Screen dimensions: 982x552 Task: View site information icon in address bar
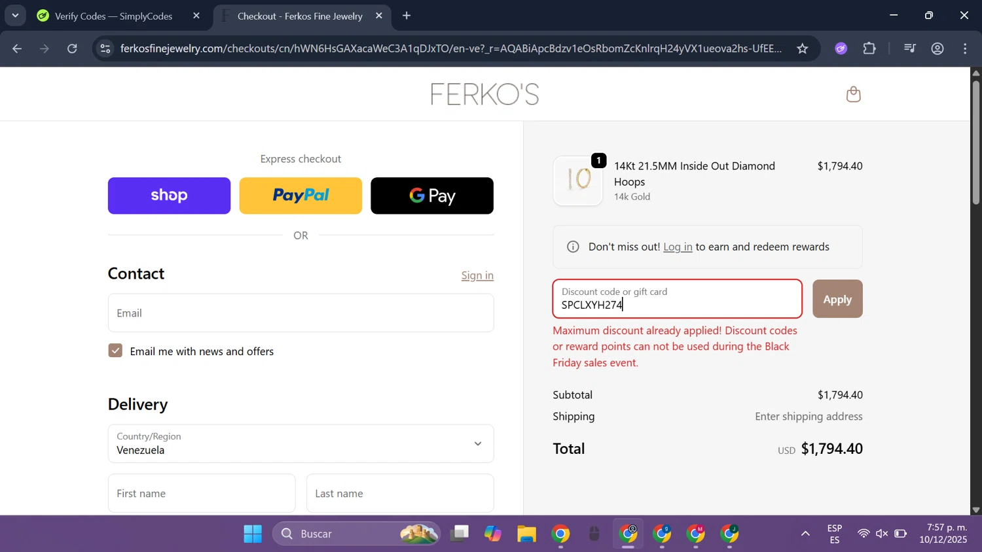tap(105, 48)
